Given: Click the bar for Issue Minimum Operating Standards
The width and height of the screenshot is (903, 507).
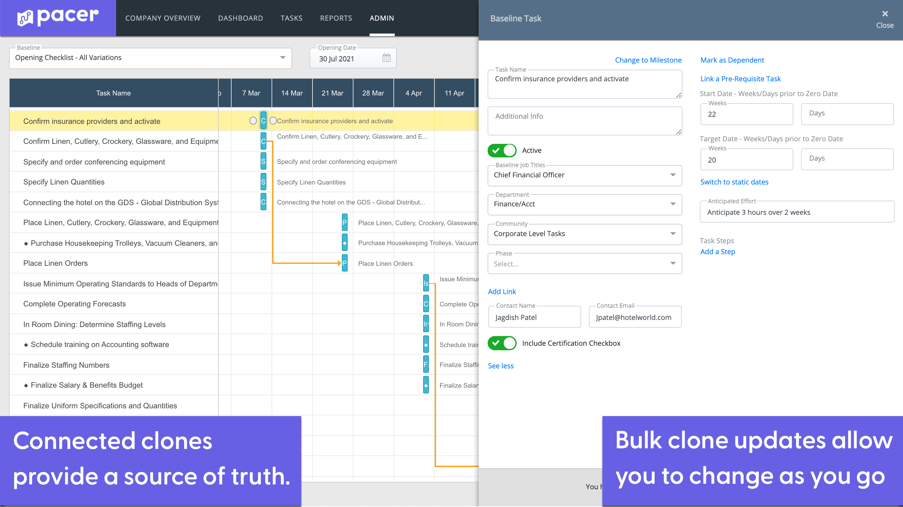Looking at the screenshot, I should tap(426, 283).
